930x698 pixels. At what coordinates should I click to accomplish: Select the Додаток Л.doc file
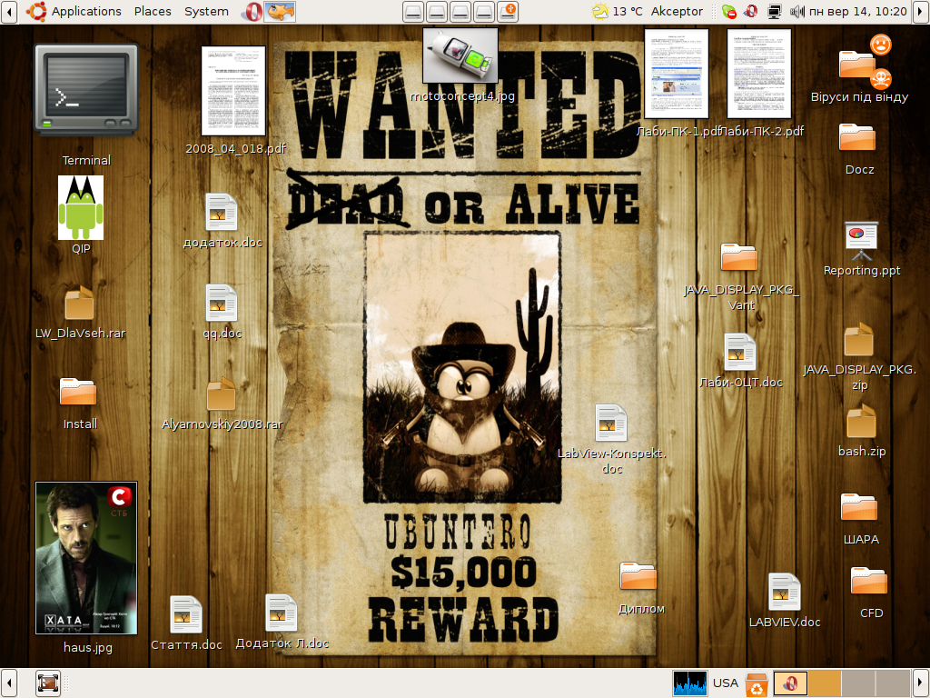pos(281,613)
